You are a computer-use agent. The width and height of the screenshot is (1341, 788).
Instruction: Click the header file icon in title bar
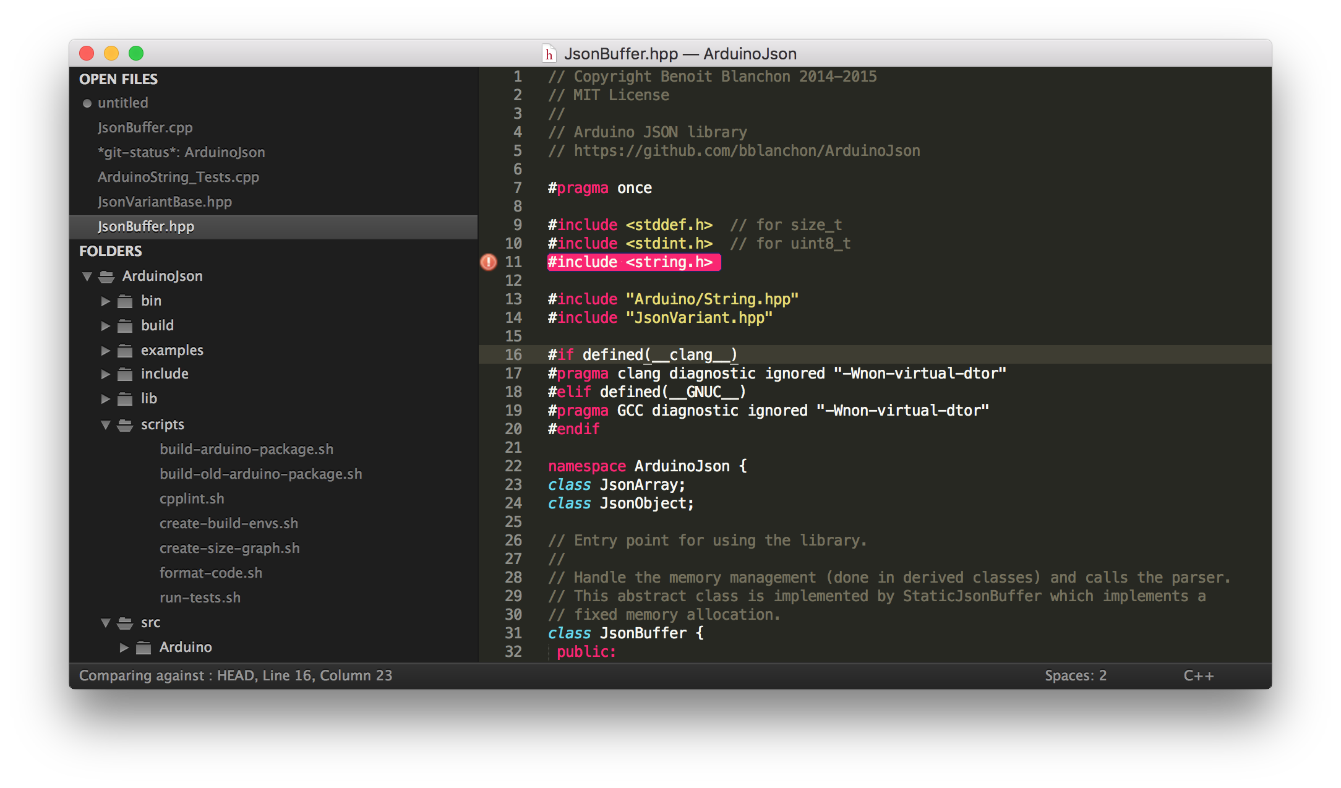click(x=549, y=54)
